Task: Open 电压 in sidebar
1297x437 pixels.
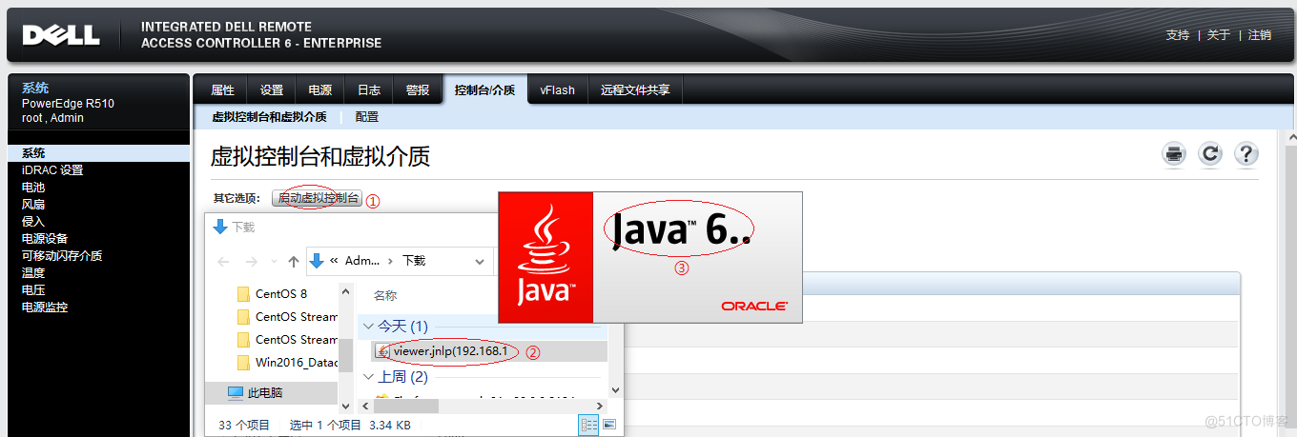Action: click(33, 290)
